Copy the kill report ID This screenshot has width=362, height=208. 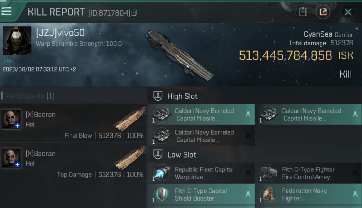(x=134, y=13)
